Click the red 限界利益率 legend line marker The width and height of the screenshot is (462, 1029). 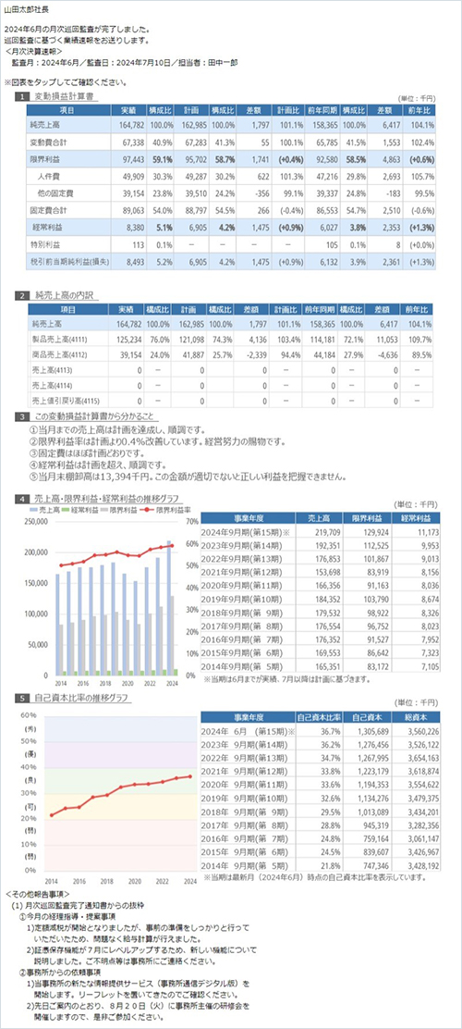(146, 509)
